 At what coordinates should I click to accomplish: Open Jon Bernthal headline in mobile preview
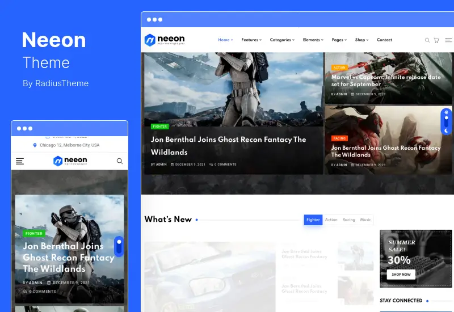(69, 258)
